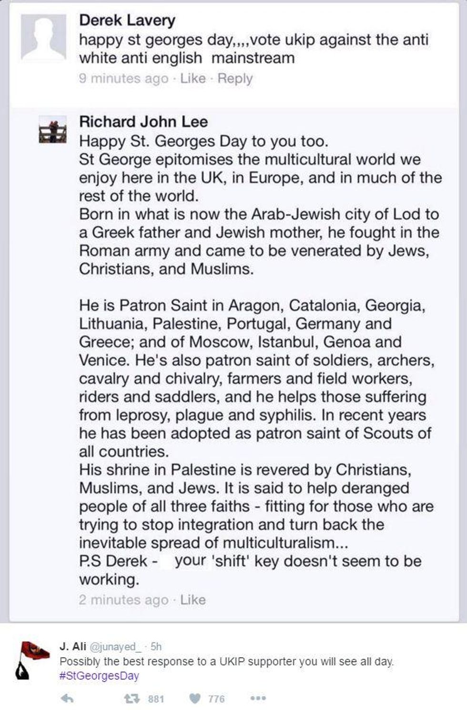The height and width of the screenshot is (723, 467).
Task: Open Derek Lavery's profile name link
Action: 127,20
